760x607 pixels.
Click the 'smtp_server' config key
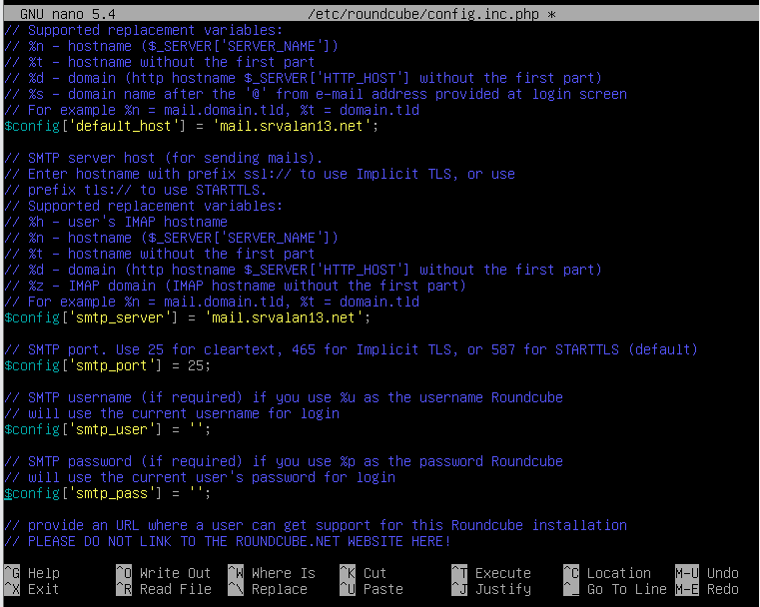[120, 317]
